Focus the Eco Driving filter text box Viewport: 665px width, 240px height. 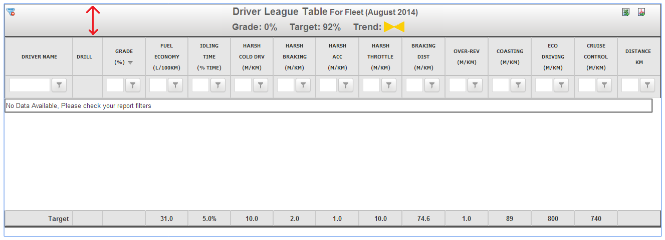pyautogui.click(x=544, y=85)
